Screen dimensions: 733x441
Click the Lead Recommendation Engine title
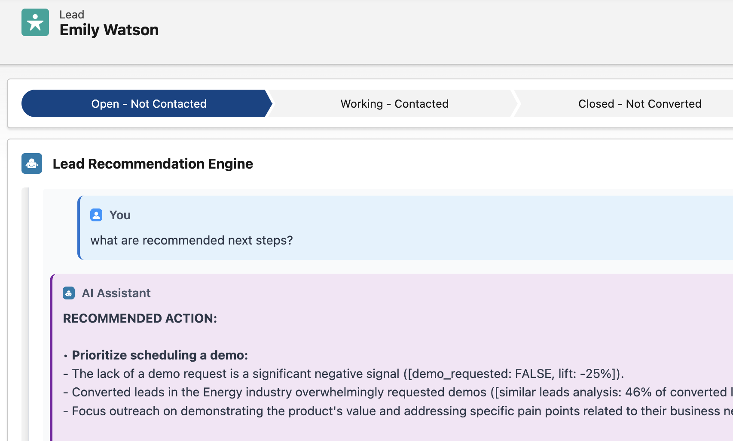(153, 163)
